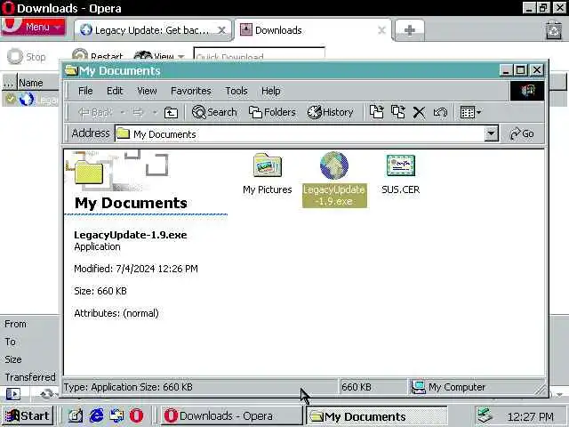Open a new tab with plus button
Image resolution: width=569 pixels, height=427 pixels.
click(x=409, y=30)
